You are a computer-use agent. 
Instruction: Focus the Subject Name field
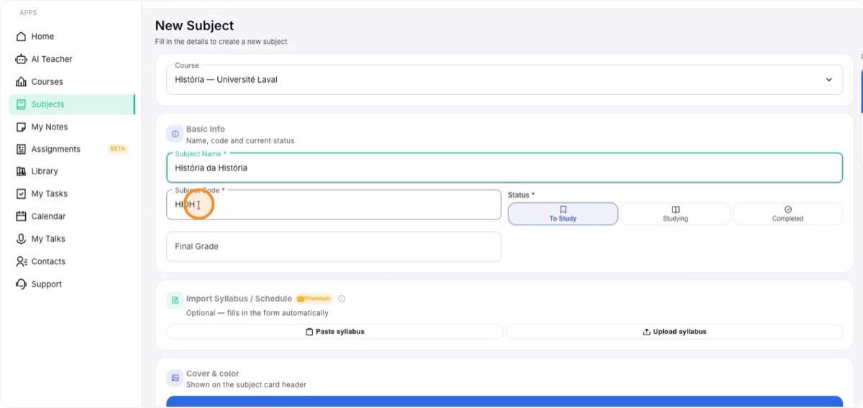click(504, 168)
